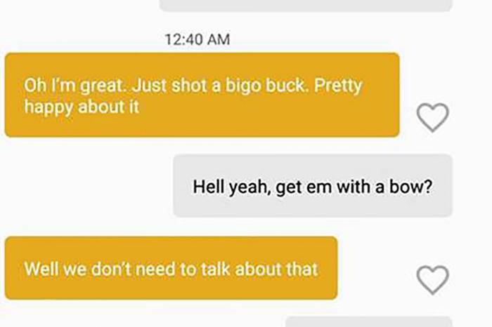Image resolution: width=492 pixels, height=327 pixels.
Task: Click the word "bigo" in the first message
Action: click(x=243, y=86)
